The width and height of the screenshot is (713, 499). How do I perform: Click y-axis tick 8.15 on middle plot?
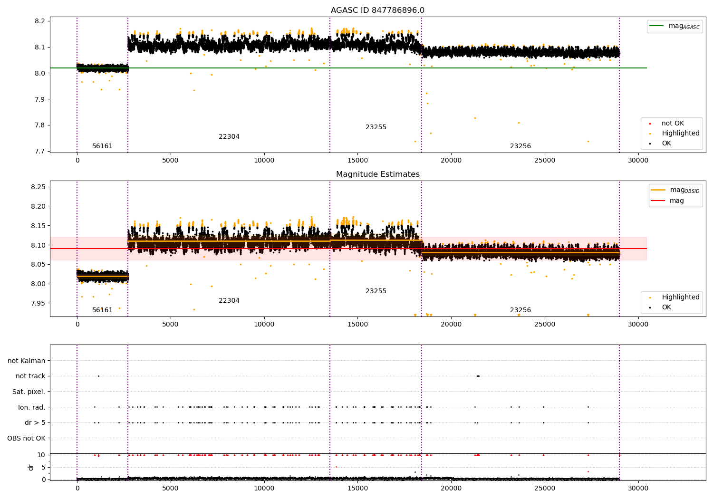point(38,226)
